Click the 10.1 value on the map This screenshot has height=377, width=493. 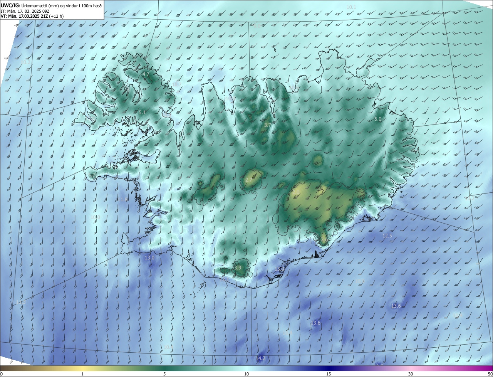351,7
